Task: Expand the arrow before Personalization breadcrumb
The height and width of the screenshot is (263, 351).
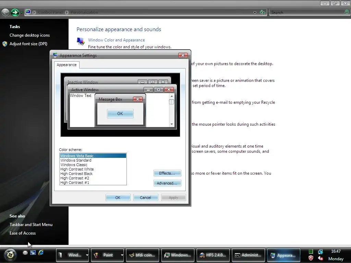Action: 67,13
